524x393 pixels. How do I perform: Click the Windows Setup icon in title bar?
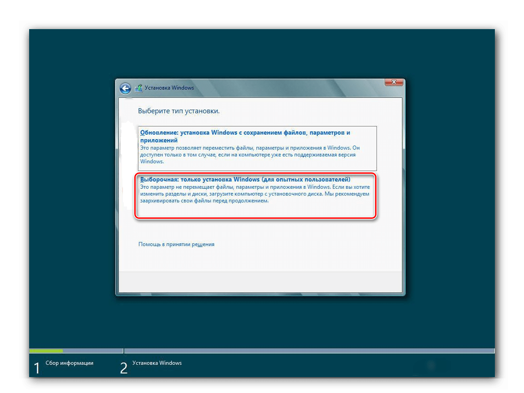coord(139,88)
